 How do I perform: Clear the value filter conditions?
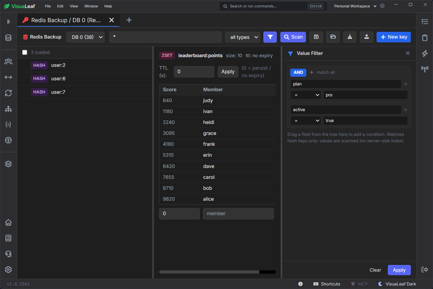click(x=375, y=270)
